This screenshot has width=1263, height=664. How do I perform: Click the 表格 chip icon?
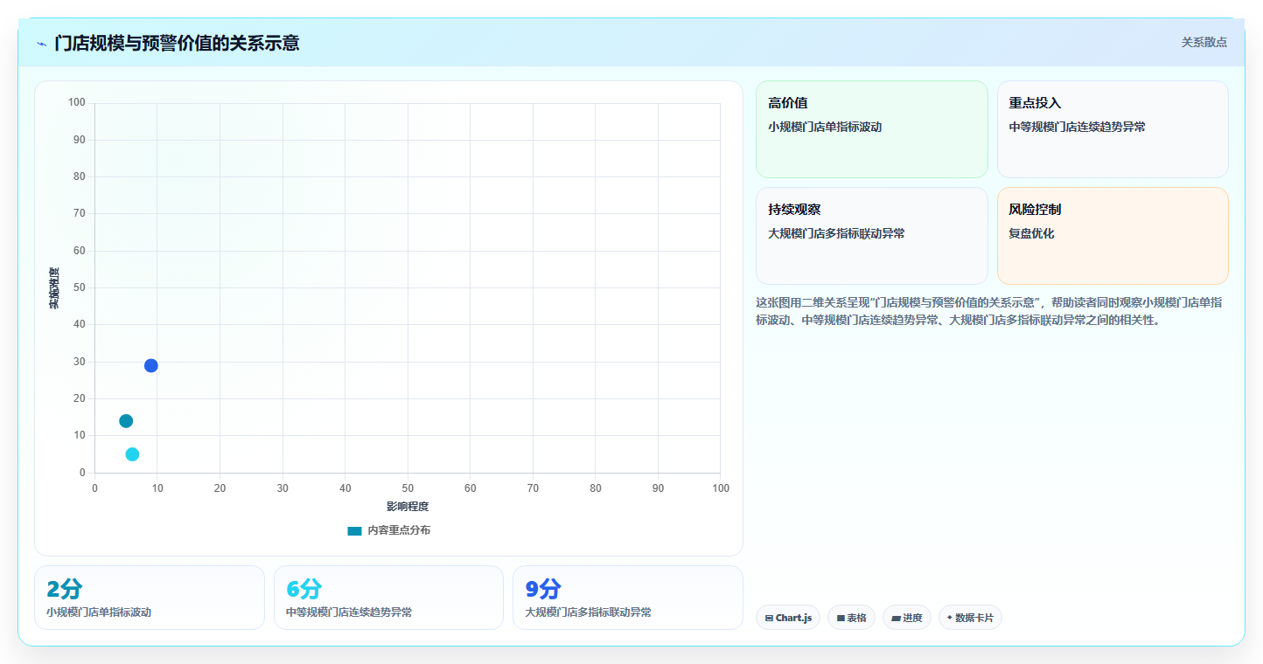click(x=841, y=618)
